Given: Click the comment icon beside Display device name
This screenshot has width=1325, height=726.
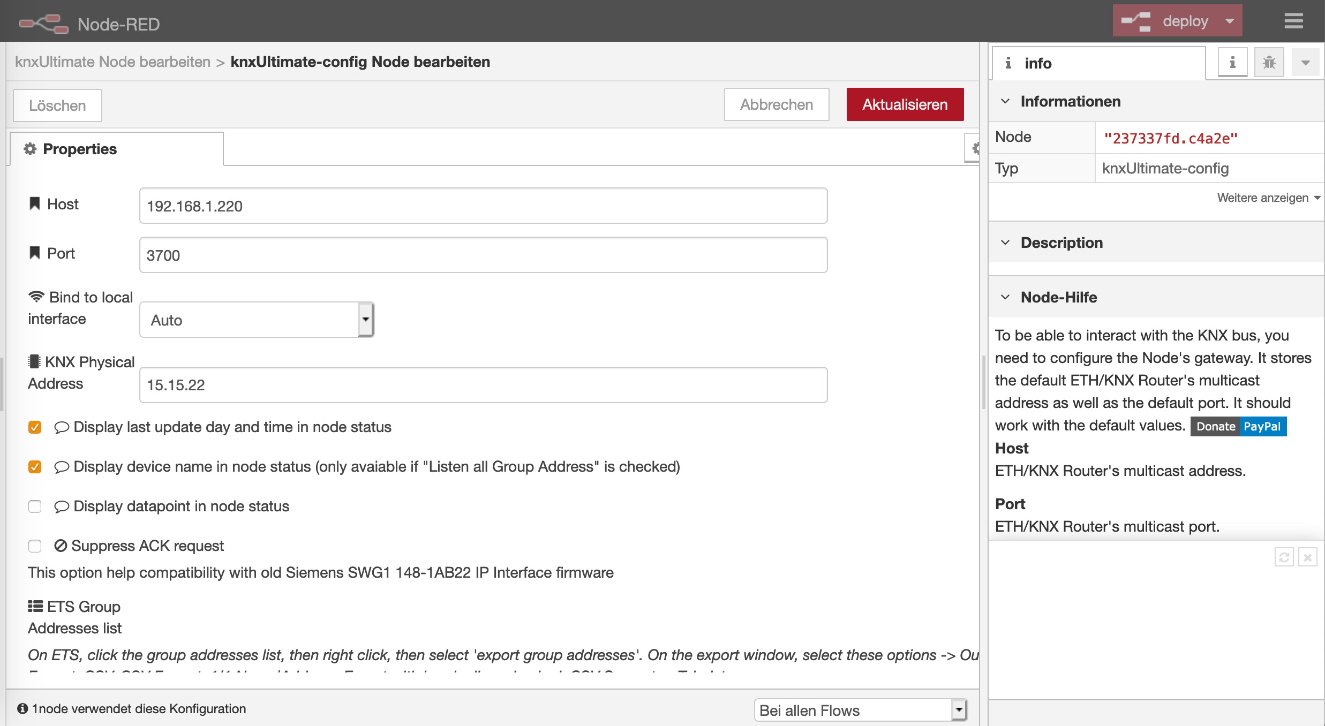Looking at the screenshot, I should 62,467.
